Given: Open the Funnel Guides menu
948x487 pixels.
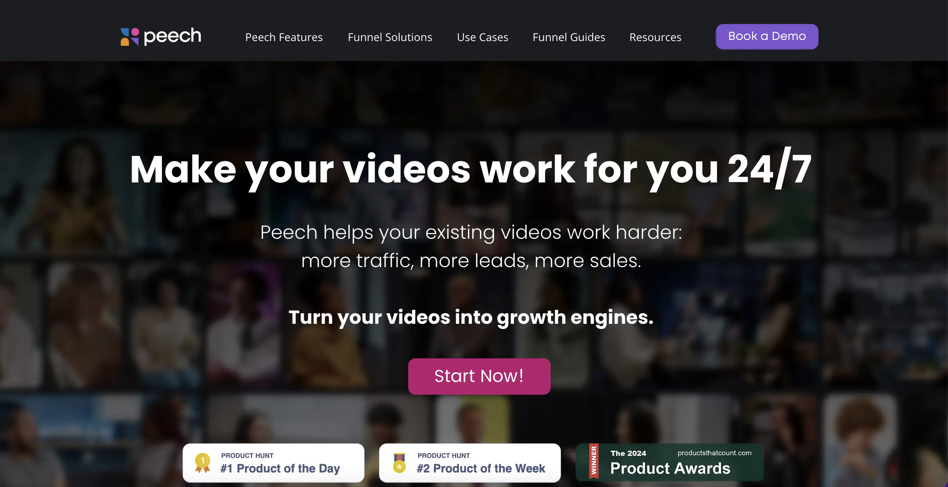Looking at the screenshot, I should pos(569,37).
